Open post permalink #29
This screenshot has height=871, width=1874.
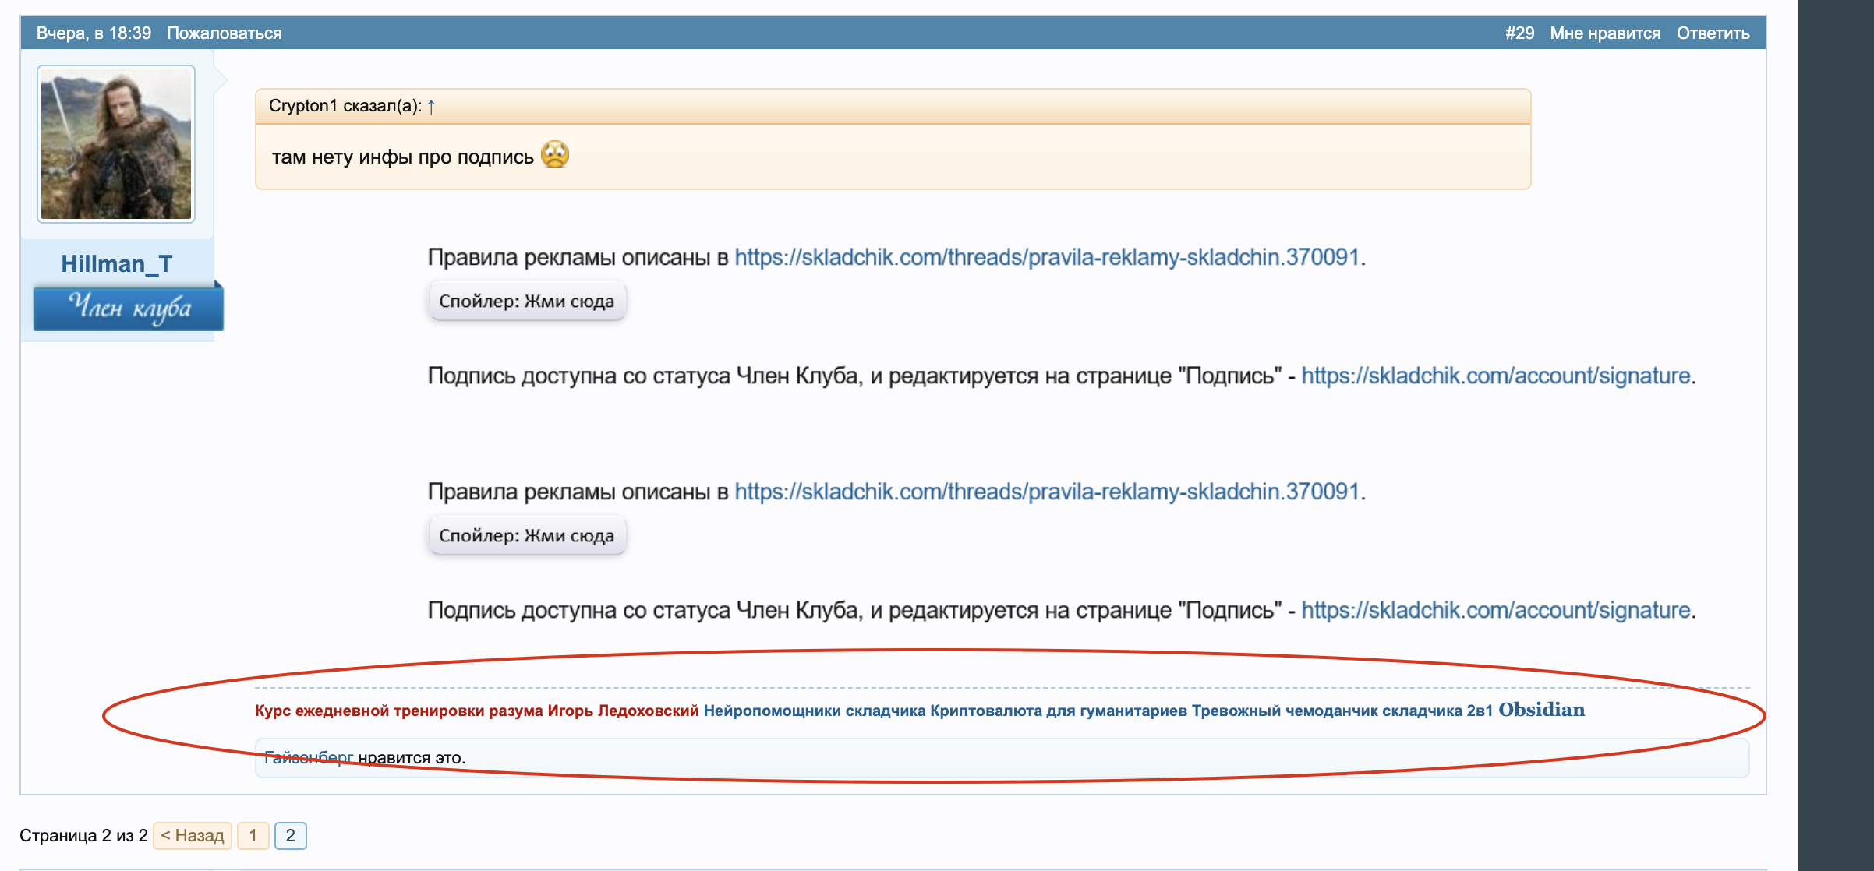point(1519,33)
